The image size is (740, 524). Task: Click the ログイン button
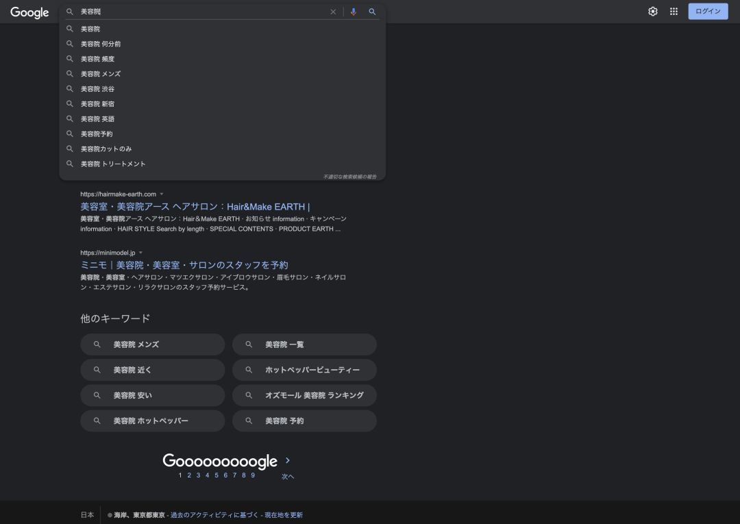pyautogui.click(x=708, y=12)
